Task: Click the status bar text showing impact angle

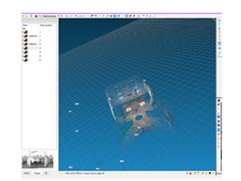Action: (x=82, y=173)
